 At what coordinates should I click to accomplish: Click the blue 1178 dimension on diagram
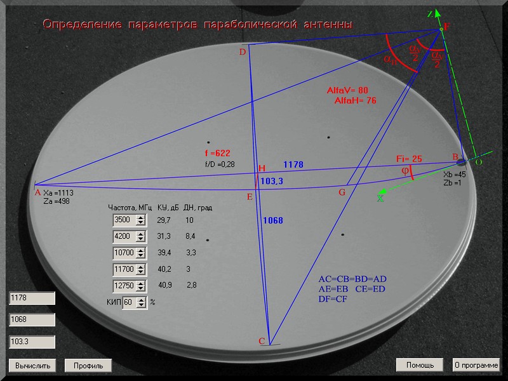293,164
